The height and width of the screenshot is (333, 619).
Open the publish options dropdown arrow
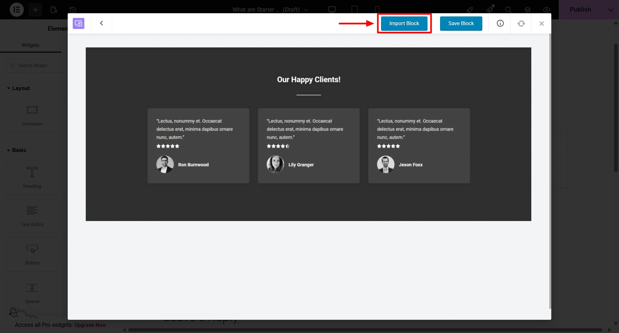pos(611,10)
